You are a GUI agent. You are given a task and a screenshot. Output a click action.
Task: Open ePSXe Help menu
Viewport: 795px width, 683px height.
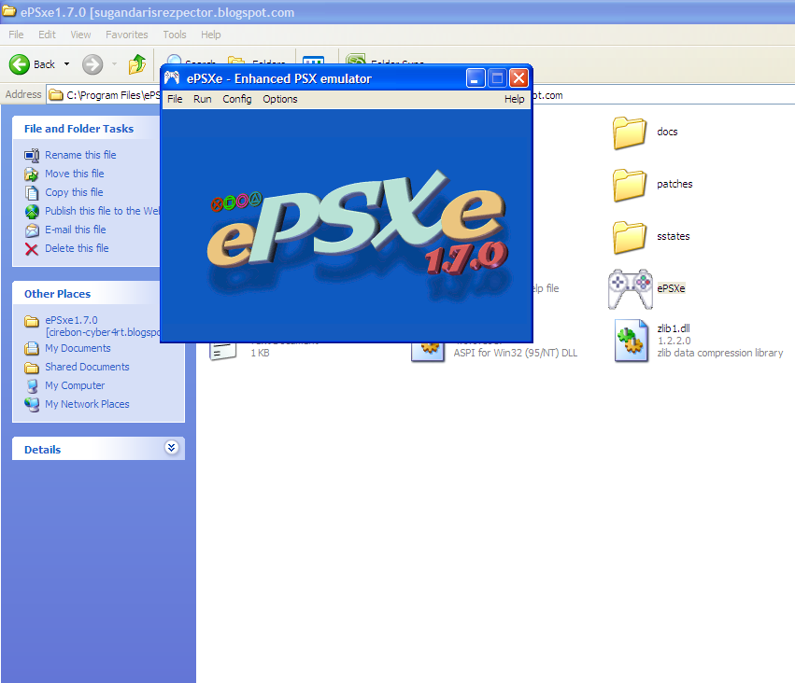click(514, 99)
